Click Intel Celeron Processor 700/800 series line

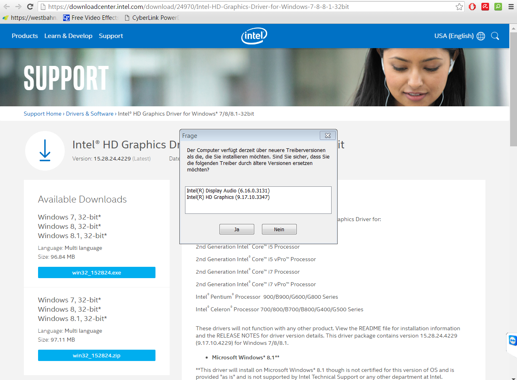(x=279, y=309)
